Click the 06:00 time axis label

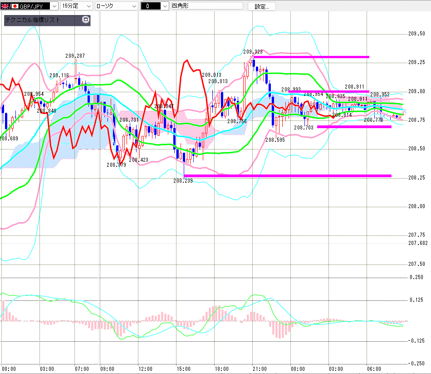pos(374,369)
